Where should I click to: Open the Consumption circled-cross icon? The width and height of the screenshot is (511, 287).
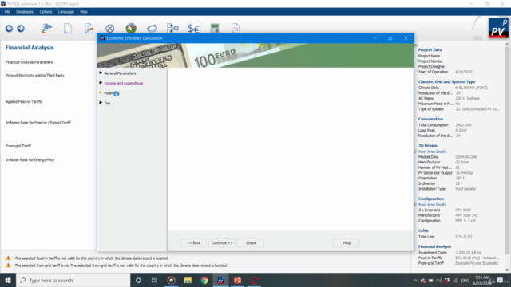[110, 29]
